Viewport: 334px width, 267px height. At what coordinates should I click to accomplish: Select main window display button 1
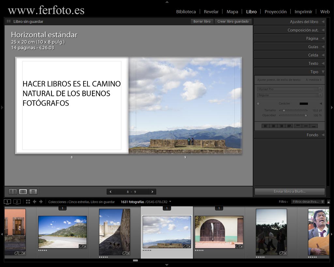(7, 201)
